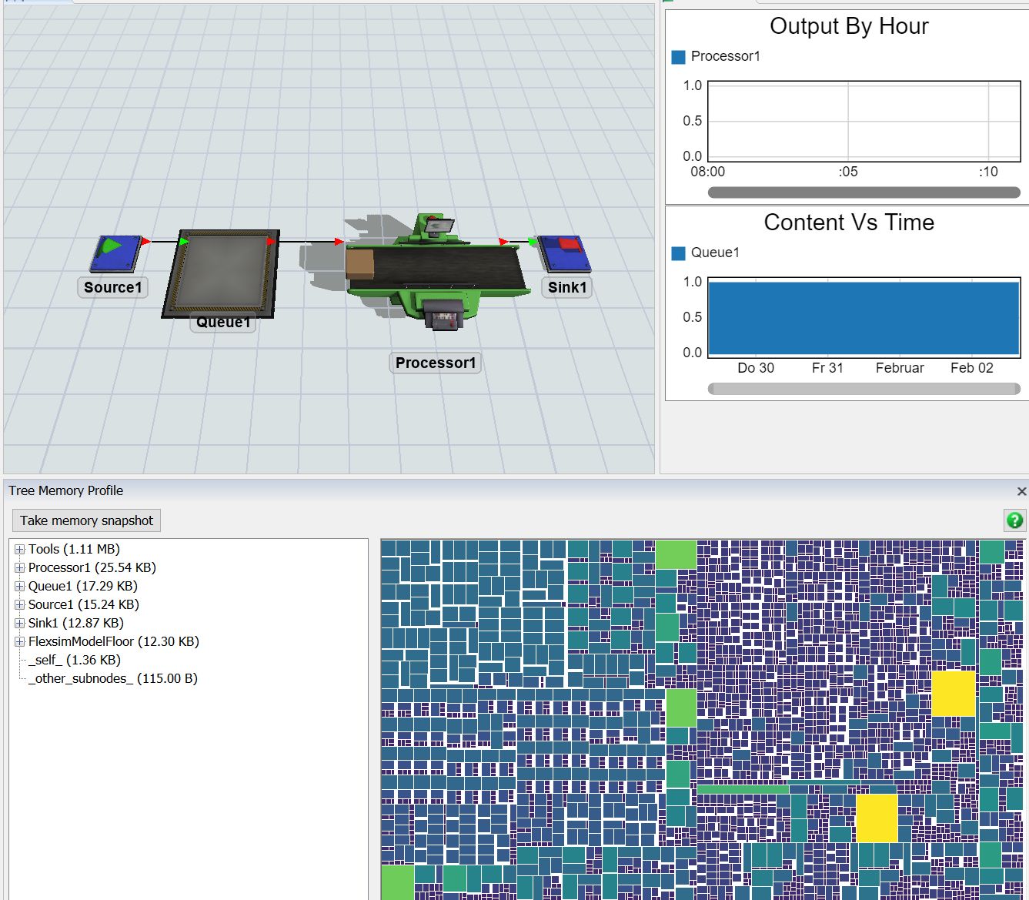This screenshot has height=900, width=1029.
Task: Click the Take memory snapshot button
Action: (x=86, y=520)
